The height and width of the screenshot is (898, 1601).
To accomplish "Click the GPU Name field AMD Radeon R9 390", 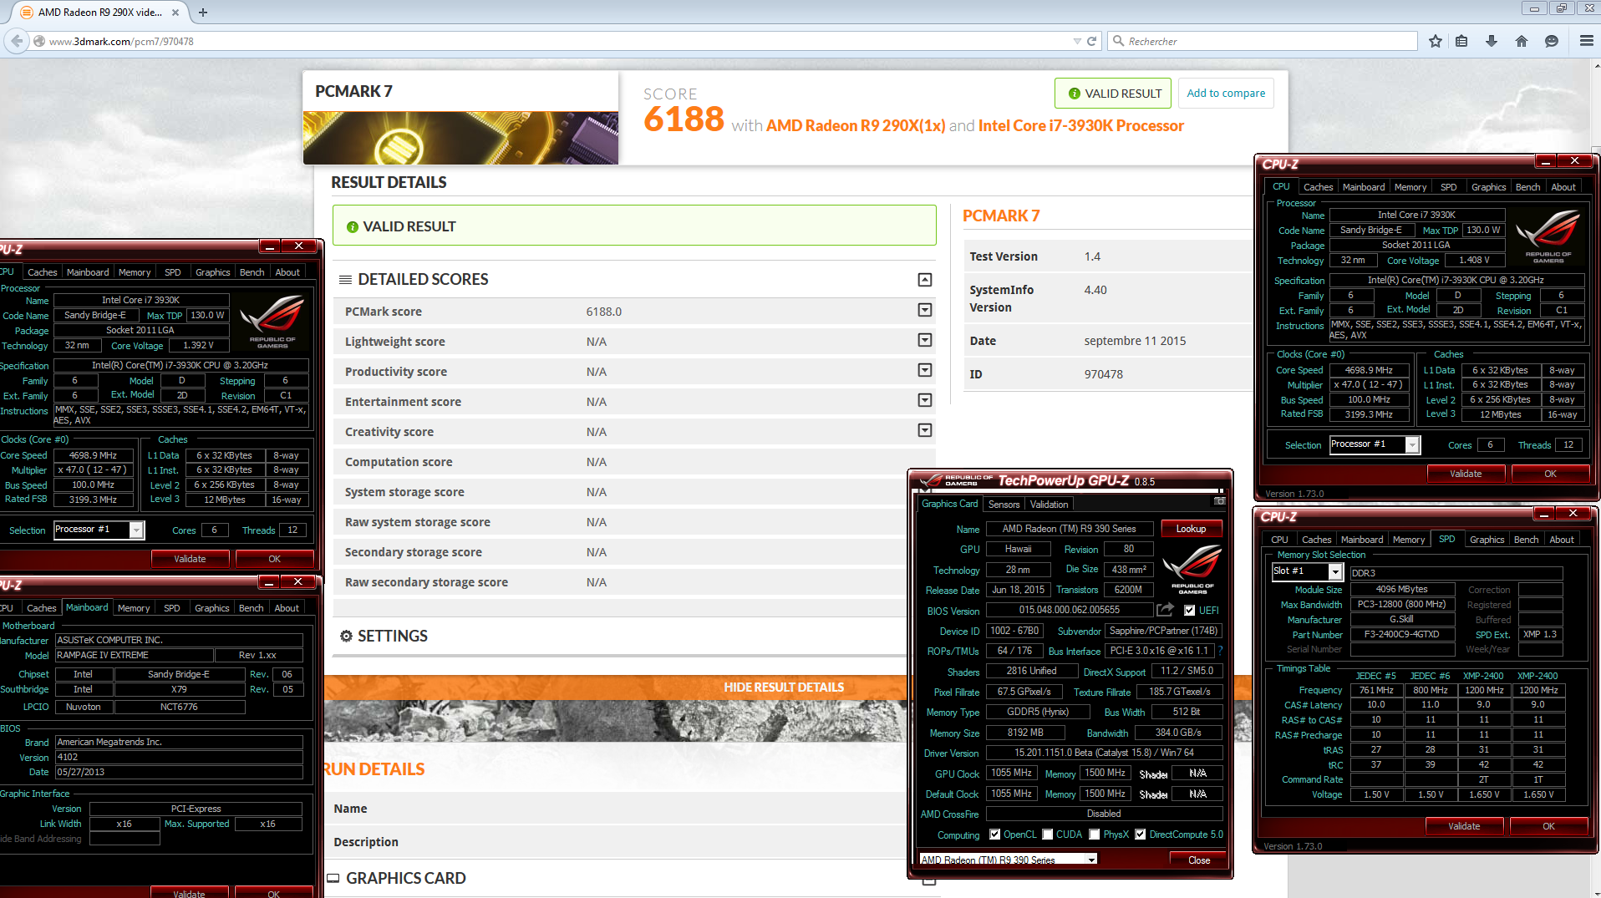I will coord(1069,529).
